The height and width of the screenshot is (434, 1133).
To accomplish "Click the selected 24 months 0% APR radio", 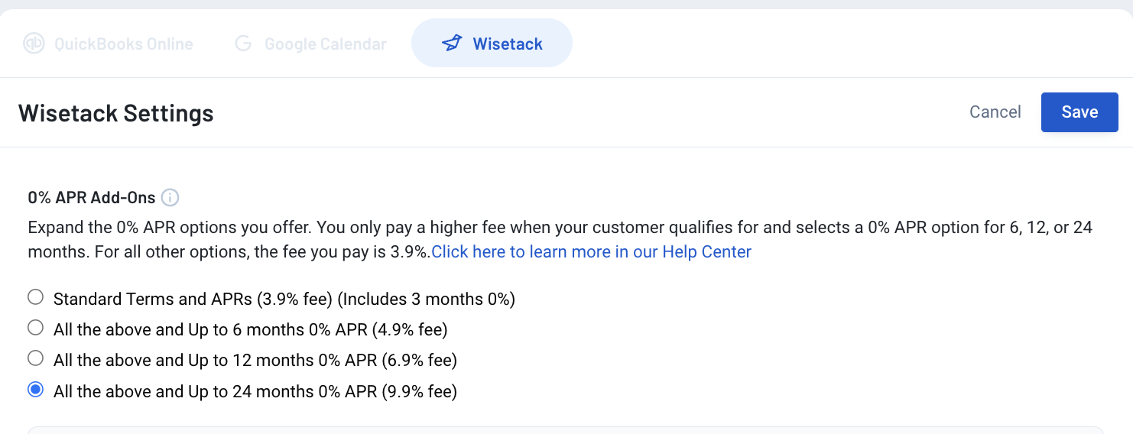I will (x=35, y=390).
